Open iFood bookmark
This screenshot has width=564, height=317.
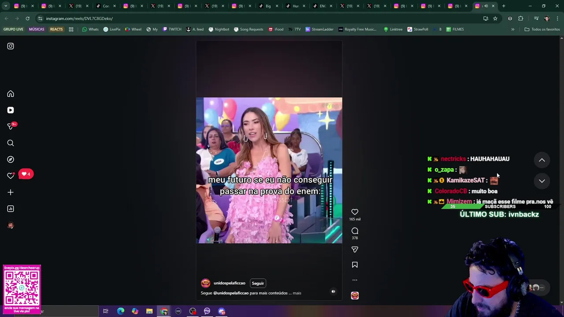click(275, 29)
